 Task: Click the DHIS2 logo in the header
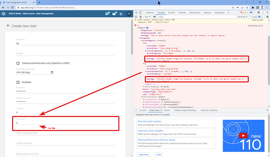[4, 14]
